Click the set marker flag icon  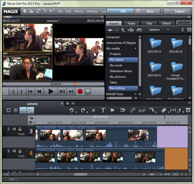112,110
